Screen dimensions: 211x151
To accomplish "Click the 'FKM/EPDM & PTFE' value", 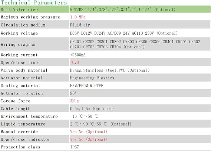I will pos(87,86).
